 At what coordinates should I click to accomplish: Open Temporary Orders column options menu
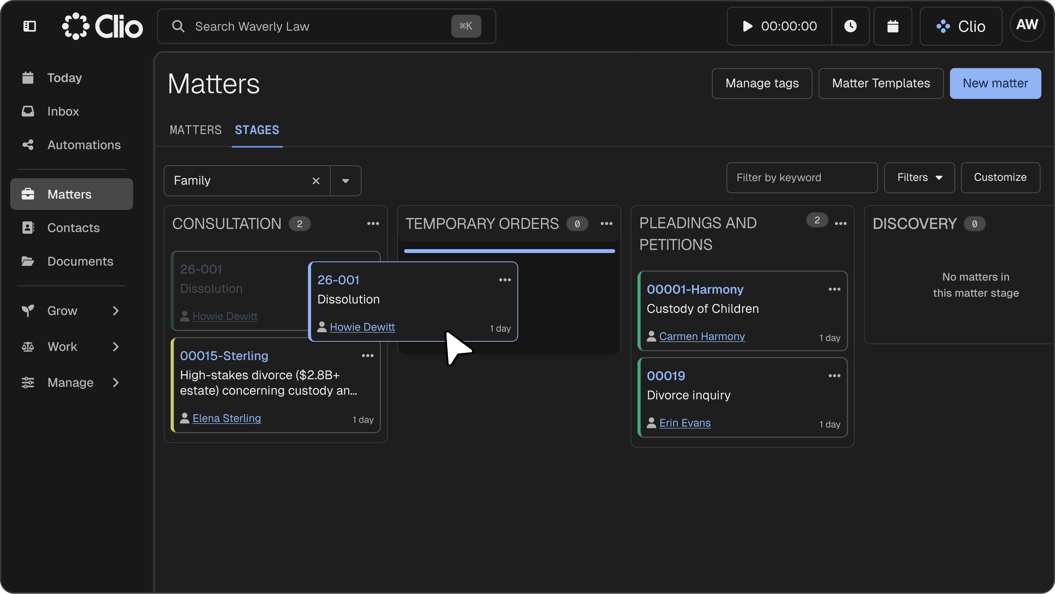tap(606, 224)
